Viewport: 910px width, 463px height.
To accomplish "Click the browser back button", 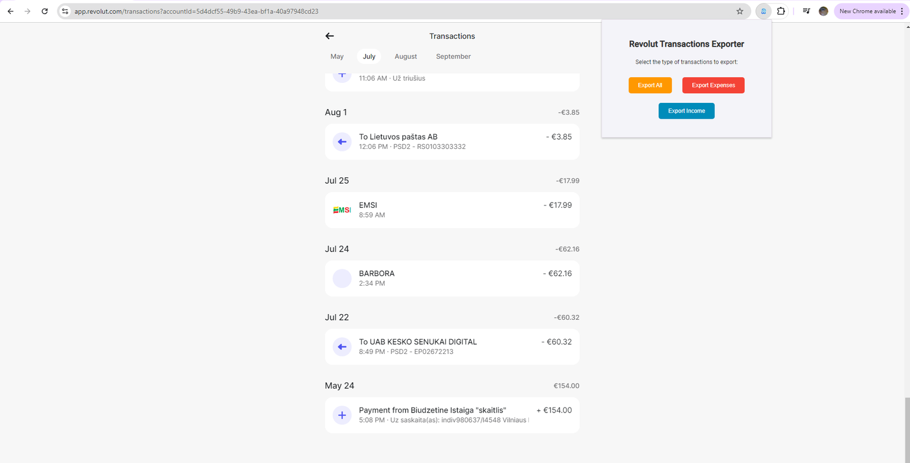I will pyautogui.click(x=10, y=11).
